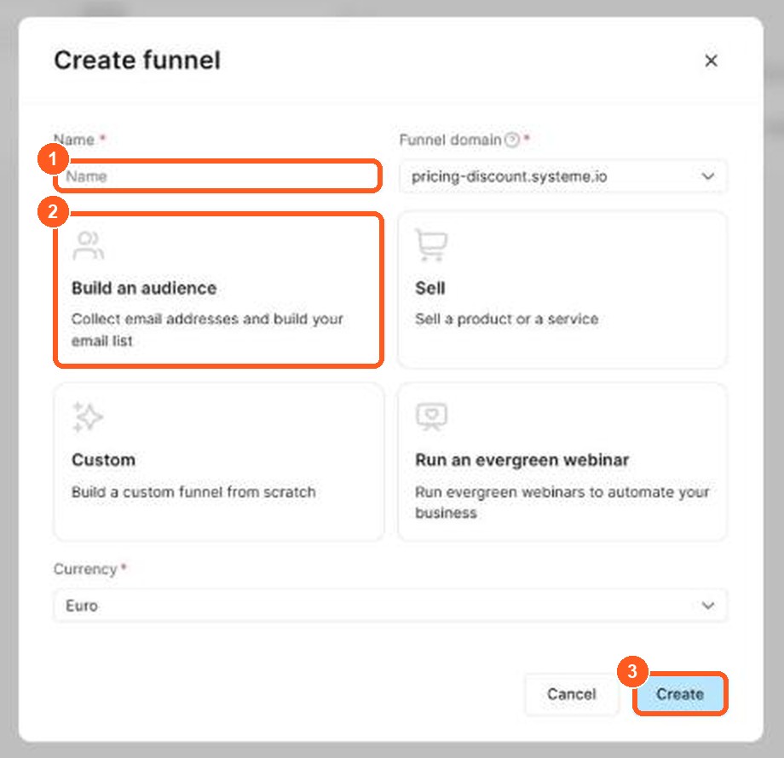Image resolution: width=784 pixels, height=758 pixels.
Task: Click 'Collect email addresses' description text
Action: pyautogui.click(x=207, y=330)
